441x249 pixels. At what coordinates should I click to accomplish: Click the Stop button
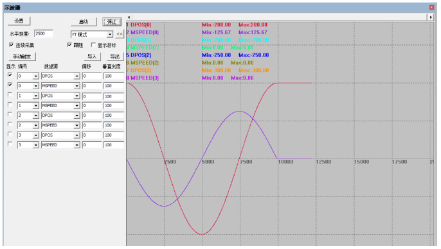click(x=112, y=22)
